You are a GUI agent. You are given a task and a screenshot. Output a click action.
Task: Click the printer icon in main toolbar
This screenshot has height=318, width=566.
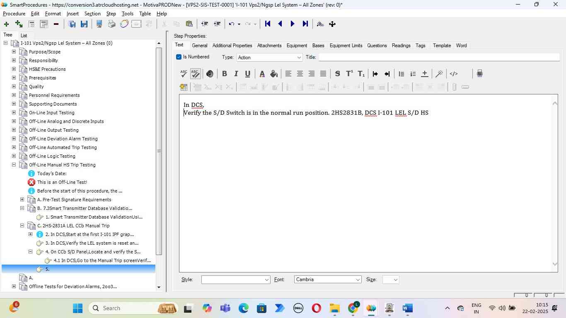(111, 24)
